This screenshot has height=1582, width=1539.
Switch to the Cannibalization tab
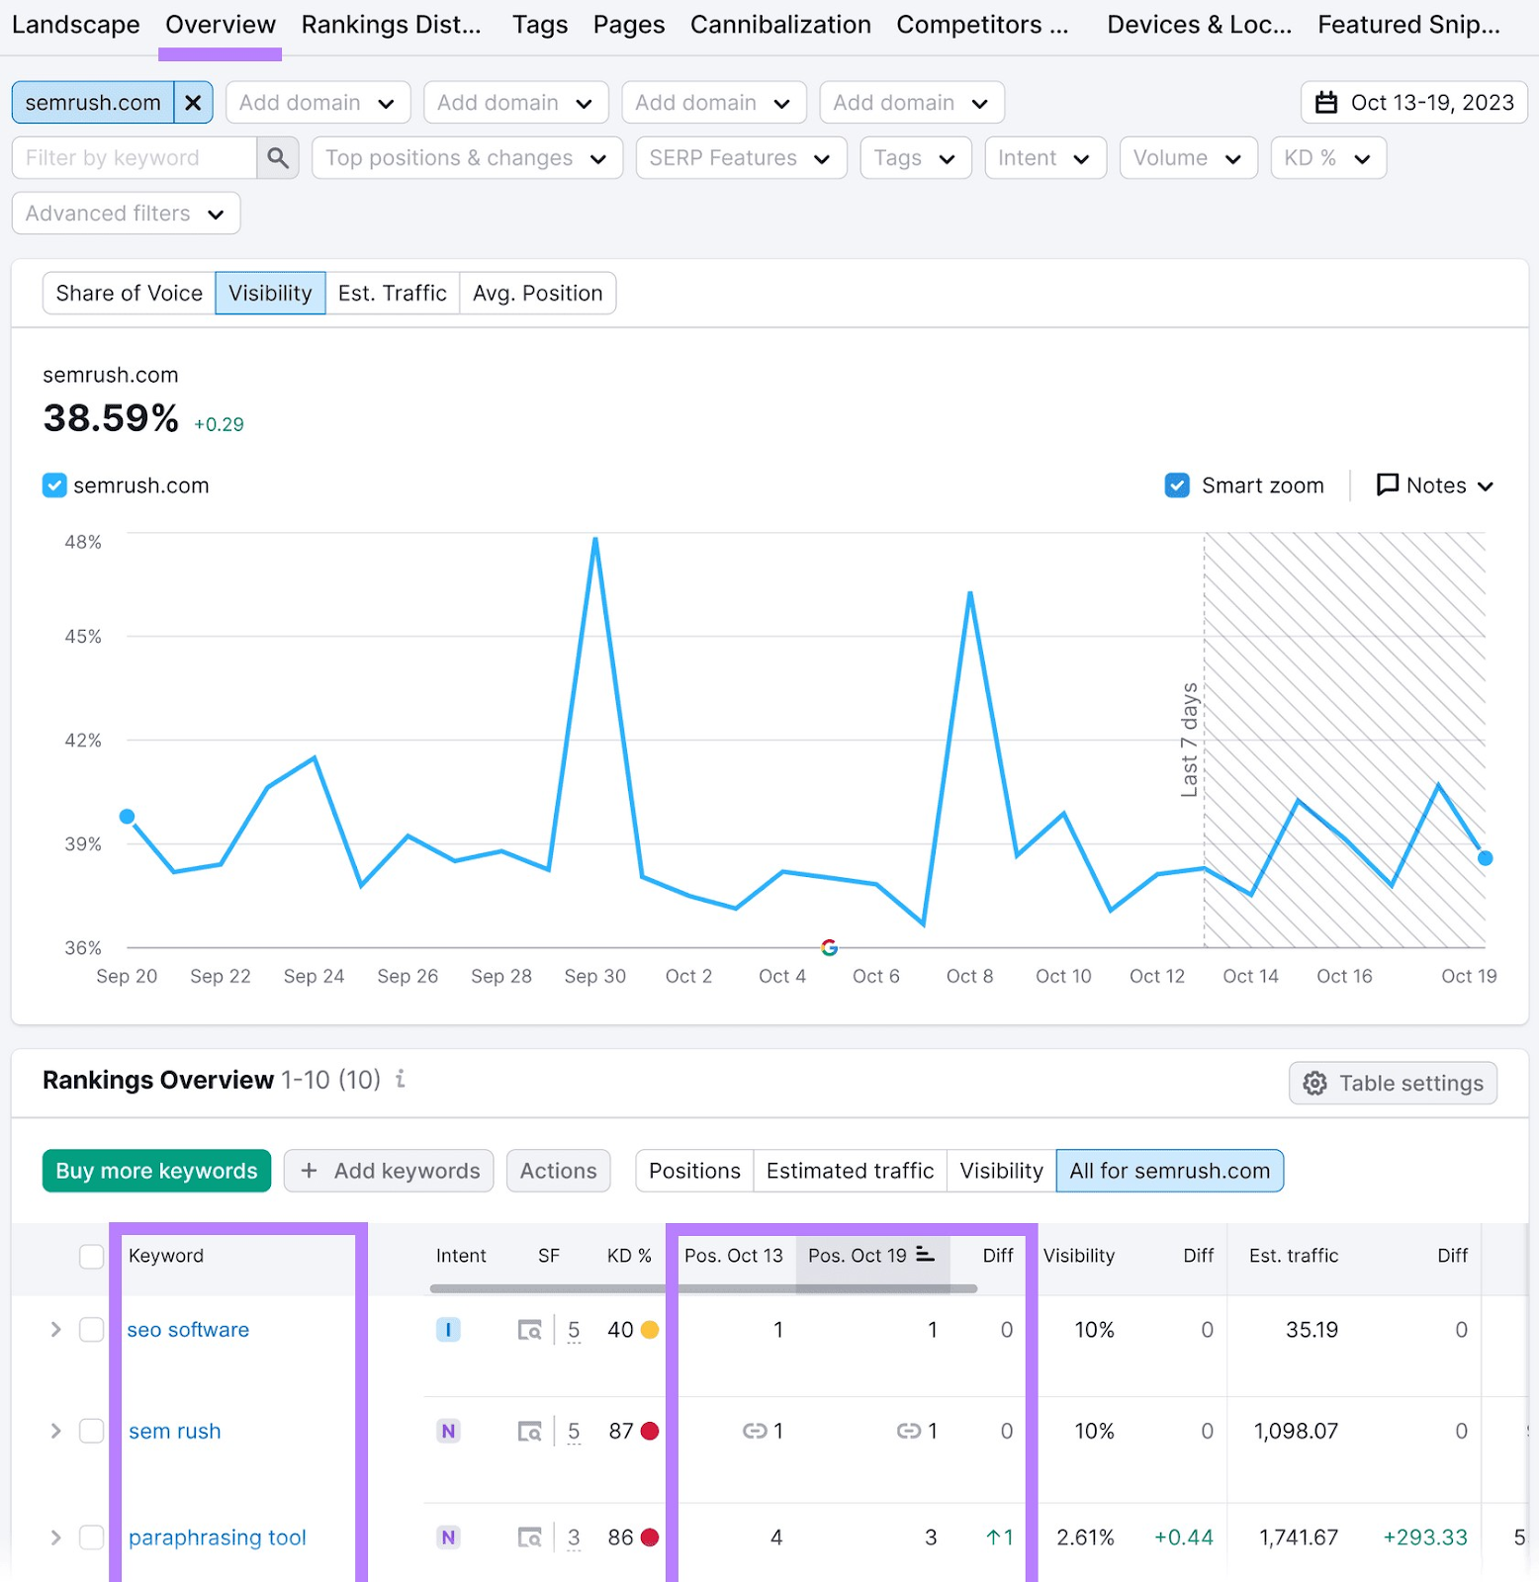(779, 25)
